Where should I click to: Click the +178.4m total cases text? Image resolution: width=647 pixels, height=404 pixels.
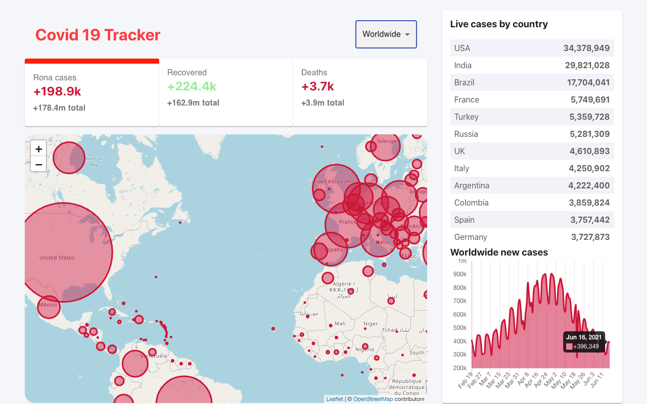click(59, 108)
